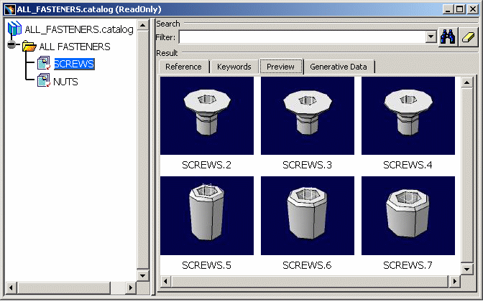Click the preview pane scroll left arrow
The image size is (483, 301).
click(166, 281)
